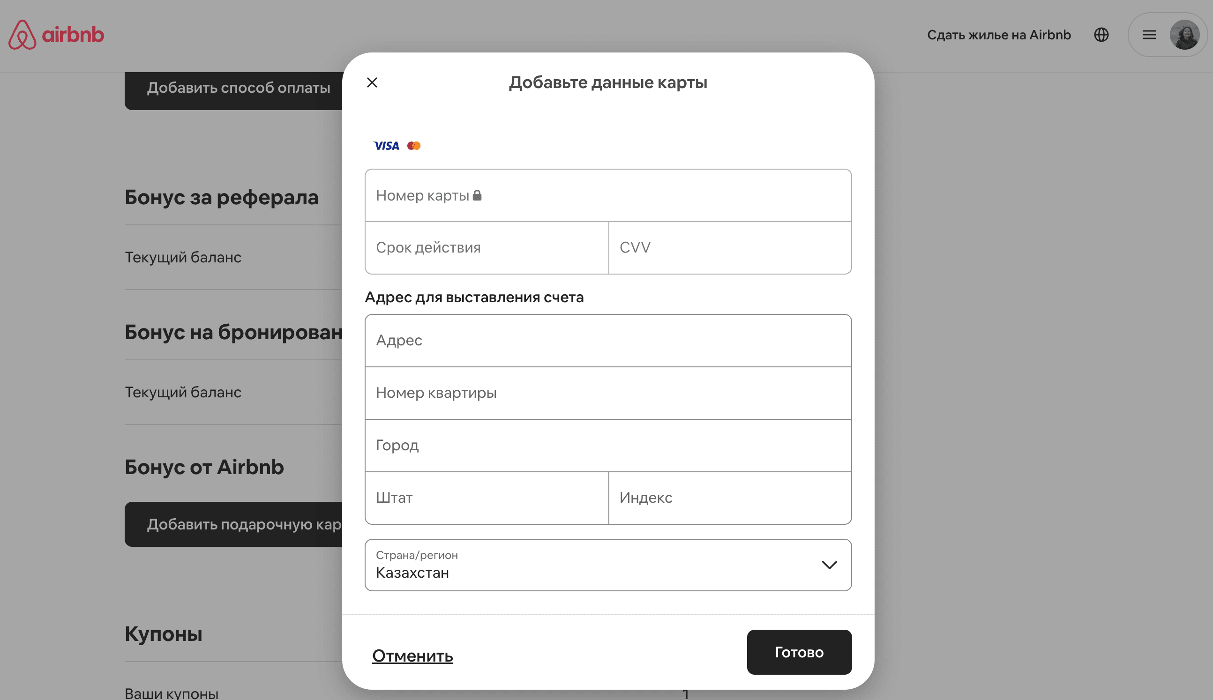The width and height of the screenshot is (1213, 700).
Task: Open the Купоны section heading
Action: 164,633
